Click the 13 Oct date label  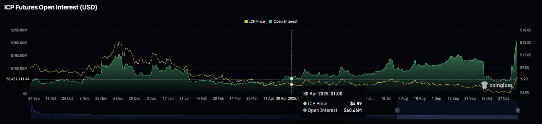pos(487,98)
